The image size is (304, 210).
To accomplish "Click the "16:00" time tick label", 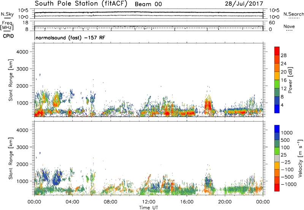I will pos(187,202).
